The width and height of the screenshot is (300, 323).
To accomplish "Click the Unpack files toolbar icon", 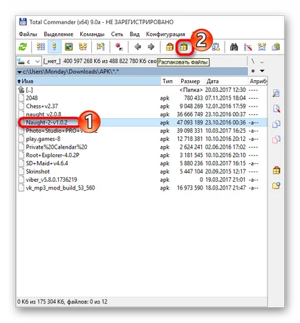I will pos(184,47).
